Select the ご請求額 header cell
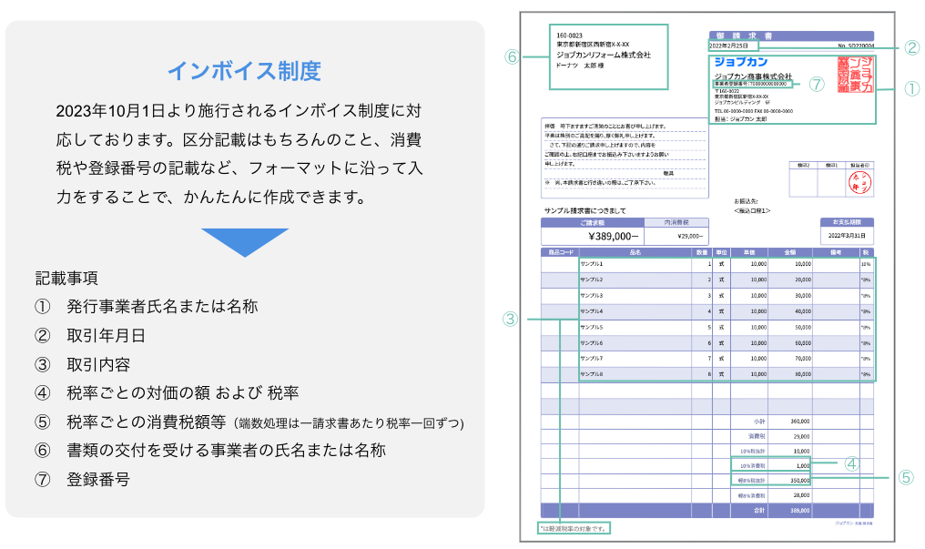Screen dimensions: 925x549 click(593, 223)
